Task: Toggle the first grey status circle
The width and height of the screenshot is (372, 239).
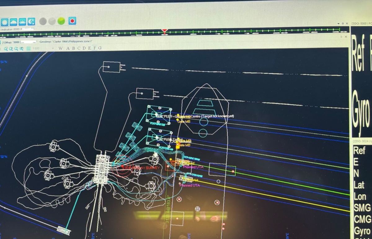Action: pos(43,21)
